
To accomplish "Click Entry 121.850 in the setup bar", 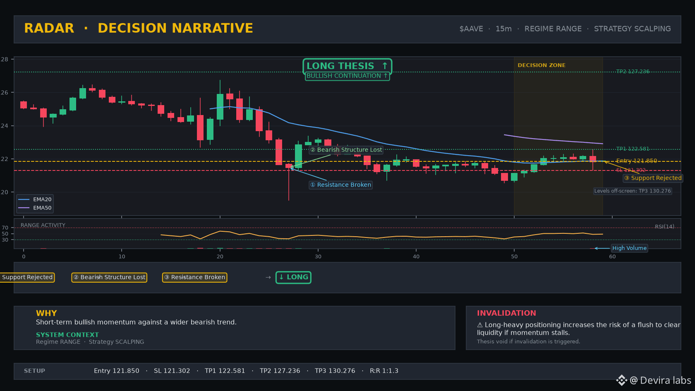I will [x=117, y=371].
